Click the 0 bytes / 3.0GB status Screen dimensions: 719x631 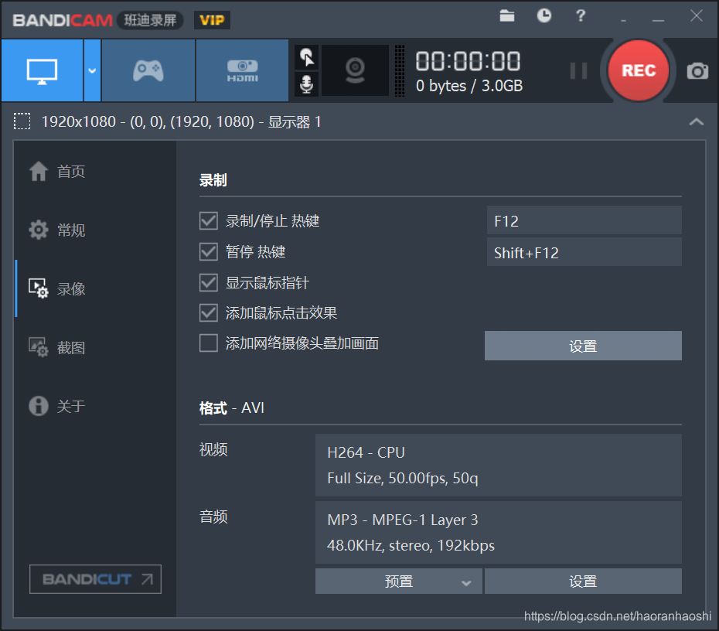[469, 86]
